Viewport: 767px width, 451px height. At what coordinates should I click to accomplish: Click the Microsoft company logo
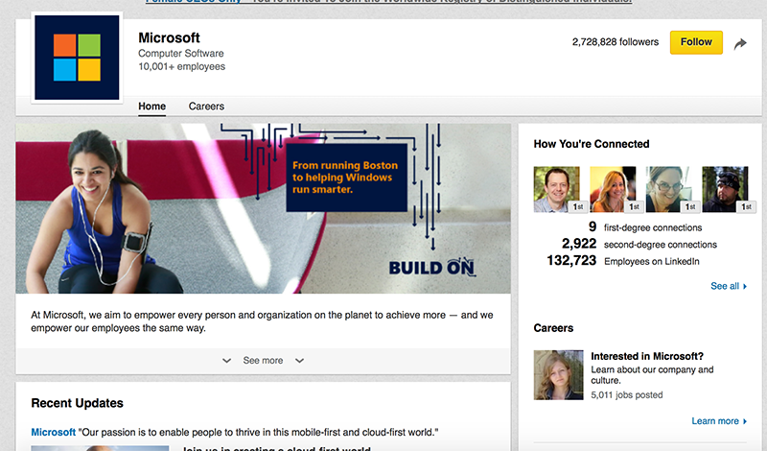(x=77, y=58)
